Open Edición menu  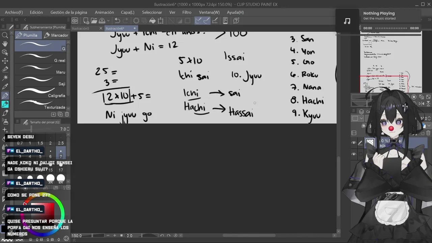click(36, 12)
